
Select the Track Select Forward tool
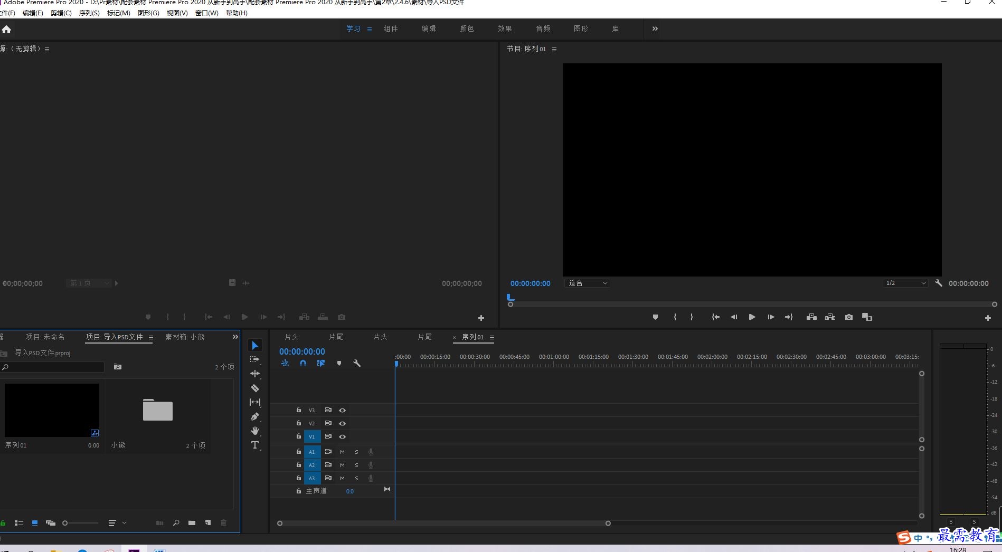tap(255, 359)
